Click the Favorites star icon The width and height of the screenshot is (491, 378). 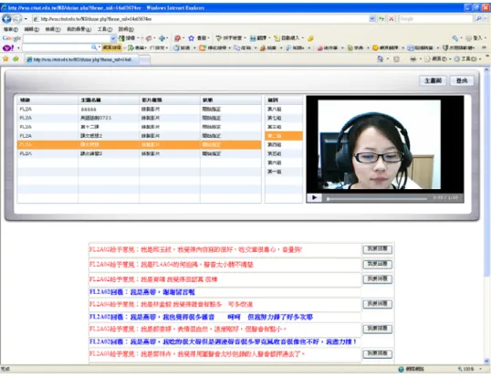point(5,58)
